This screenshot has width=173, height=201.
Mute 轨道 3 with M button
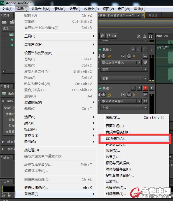click(133, 88)
